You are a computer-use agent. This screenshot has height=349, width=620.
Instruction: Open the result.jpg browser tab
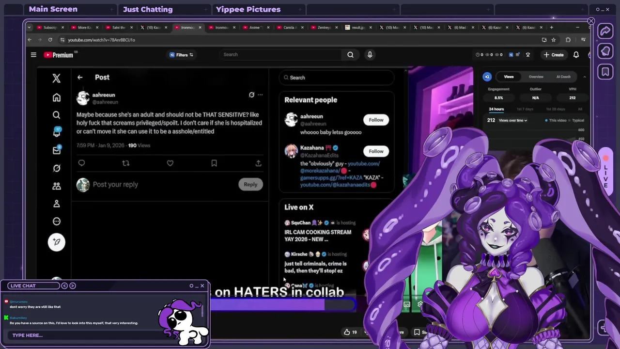[357, 27]
